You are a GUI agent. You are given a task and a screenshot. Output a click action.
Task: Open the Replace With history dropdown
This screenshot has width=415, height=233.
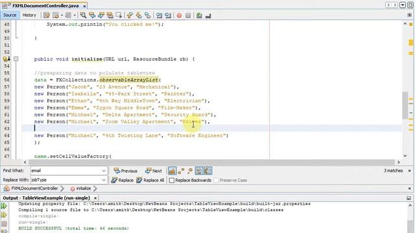click(104, 180)
